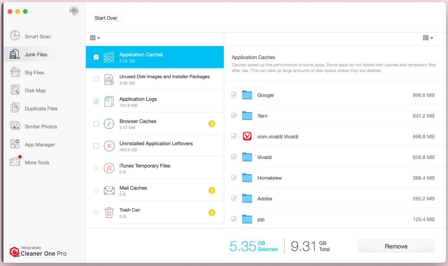Uncheck the Homebrew cache checkbox
The image size is (448, 266).
[x=234, y=178]
